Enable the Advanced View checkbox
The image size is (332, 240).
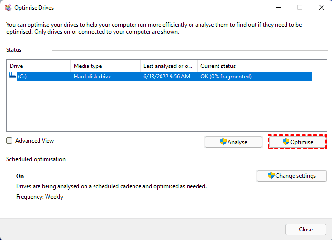pyautogui.click(x=9, y=141)
